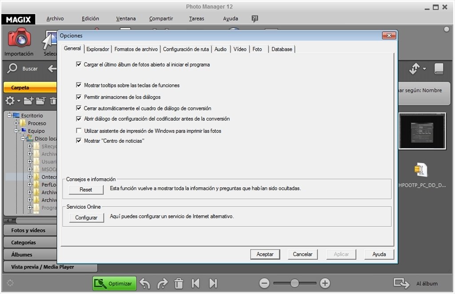Image resolution: width=455 pixels, height=294 pixels.
Task: Open the sort order dropdown arrow
Action: [424, 69]
